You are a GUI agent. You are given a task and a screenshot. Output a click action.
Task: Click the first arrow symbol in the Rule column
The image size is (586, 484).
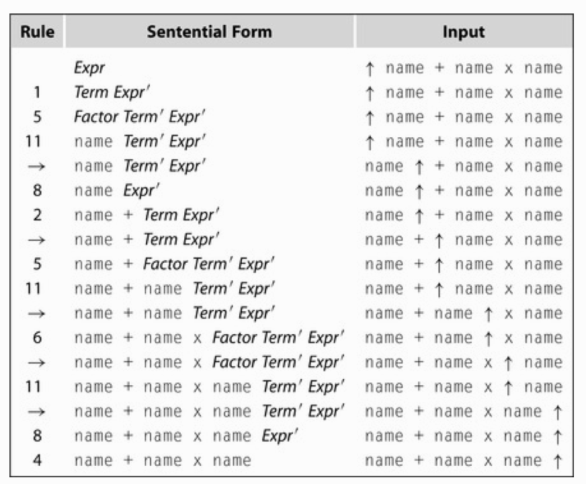tap(38, 166)
